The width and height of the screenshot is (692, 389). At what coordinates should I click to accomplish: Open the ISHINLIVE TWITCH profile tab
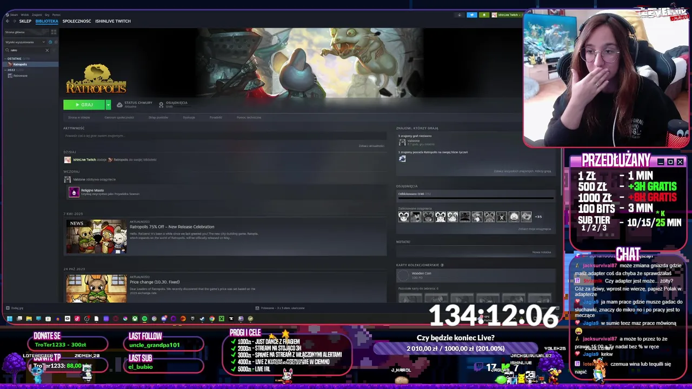point(113,21)
